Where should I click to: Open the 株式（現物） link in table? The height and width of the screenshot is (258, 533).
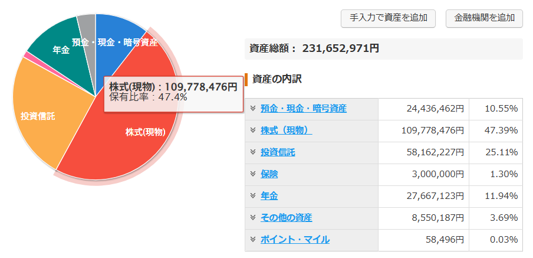pyautogui.click(x=286, y=130)
